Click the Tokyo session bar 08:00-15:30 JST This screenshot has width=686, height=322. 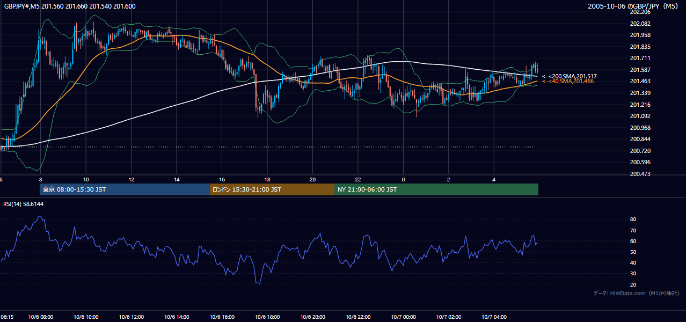[125, 189]
